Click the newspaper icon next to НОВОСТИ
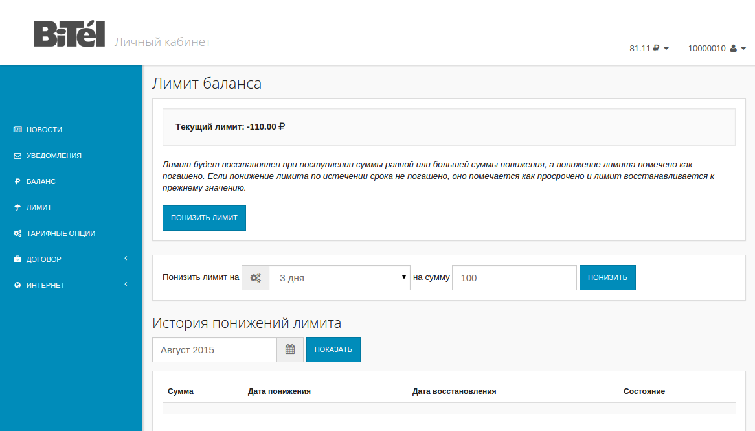 tap(17, 130)
